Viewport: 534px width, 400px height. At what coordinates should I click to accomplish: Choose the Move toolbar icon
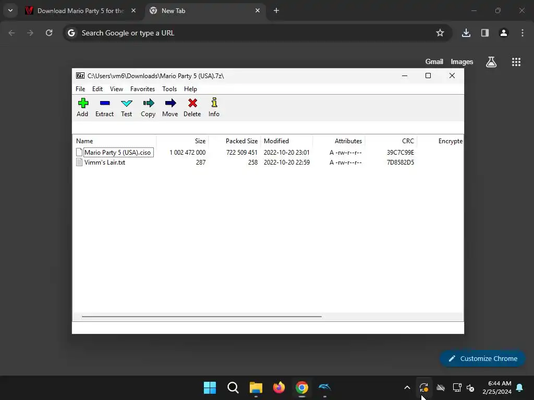(x=170, y=107)
